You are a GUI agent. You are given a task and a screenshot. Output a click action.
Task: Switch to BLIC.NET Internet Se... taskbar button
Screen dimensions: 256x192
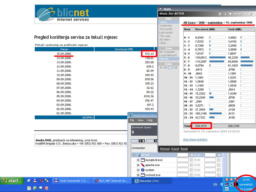tap(112, 181)
